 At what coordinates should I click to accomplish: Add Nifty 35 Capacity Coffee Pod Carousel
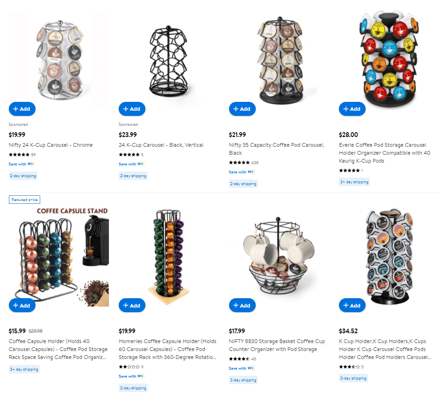(x=242, y=109)
